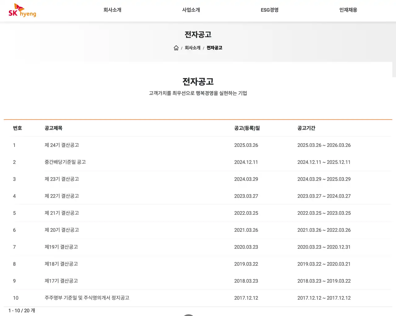This screenshot has width=396, height=316.
Task: Open the 제 22기 결산공고 notice
Action: [62, 196]
